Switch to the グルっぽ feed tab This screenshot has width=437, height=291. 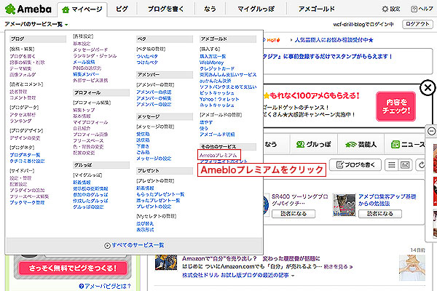coord(313,144)
